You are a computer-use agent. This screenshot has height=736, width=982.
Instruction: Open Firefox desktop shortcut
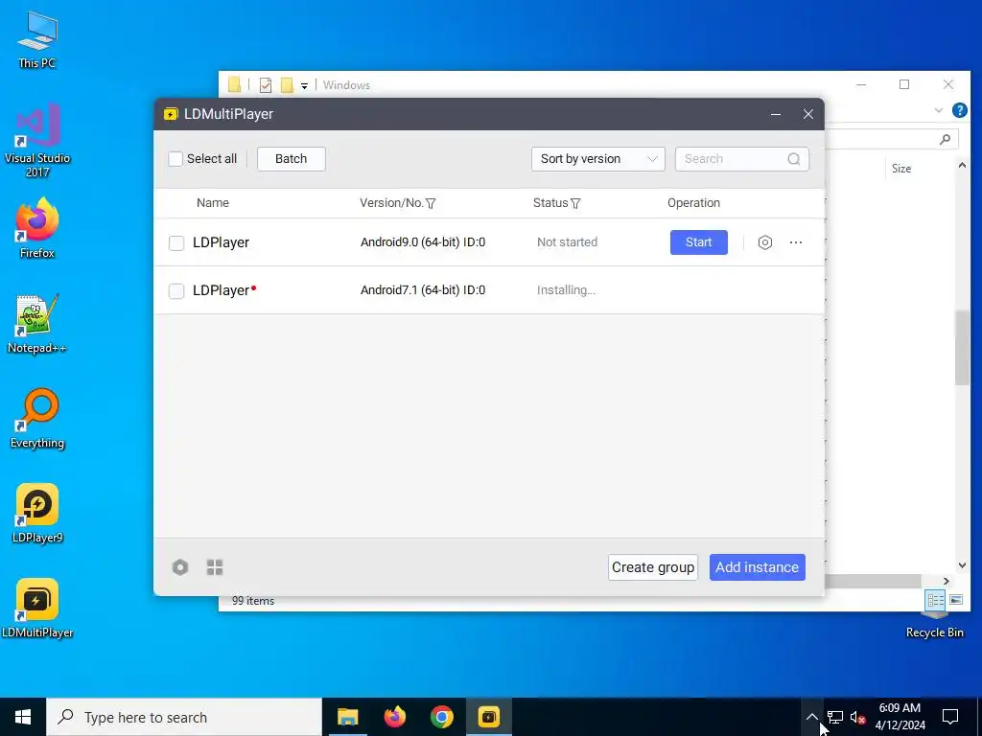coord(37,228)
